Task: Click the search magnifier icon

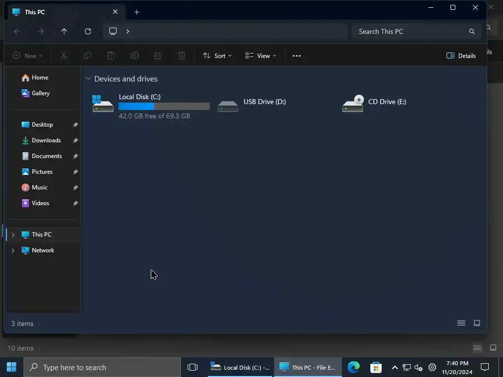Action: coord(472,31)
